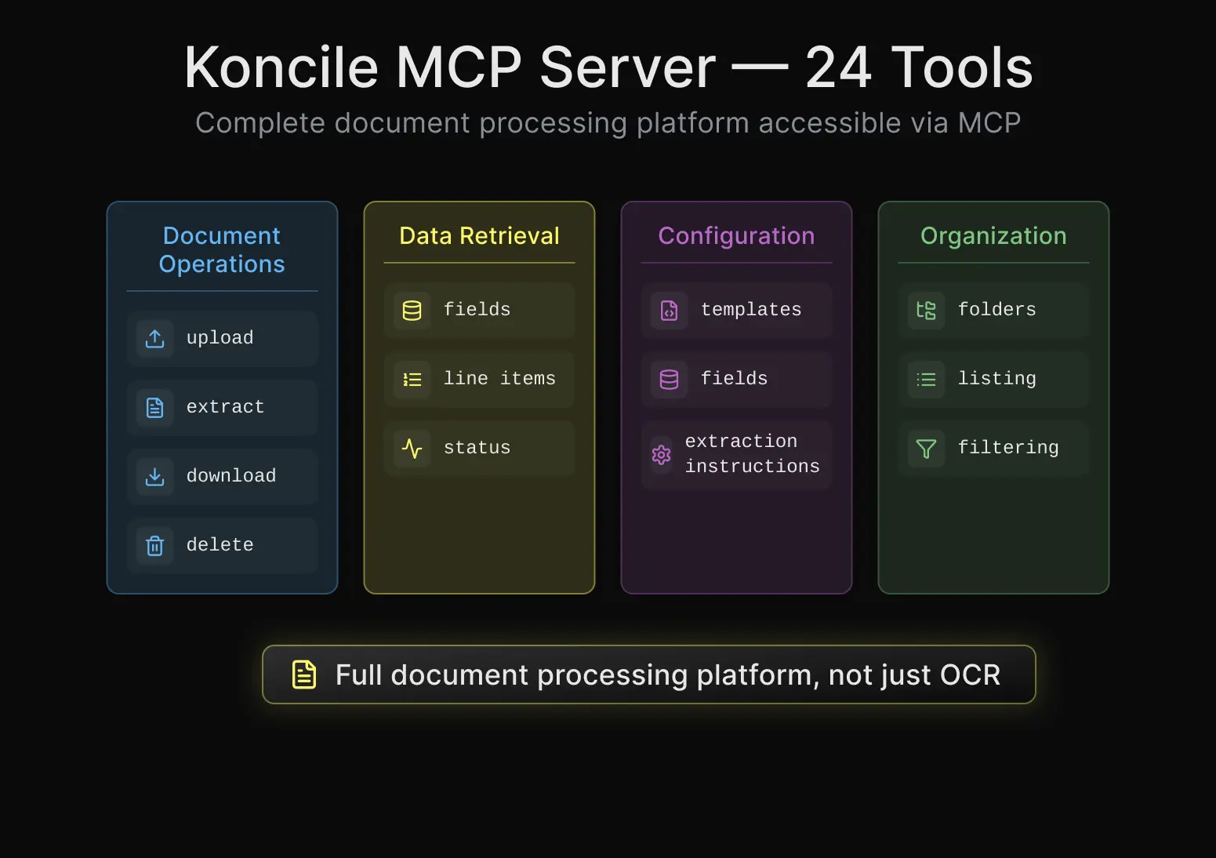Click the yellow database icon beside fields
Image resolution: width=1216 pixels, height=858 pixels.
412,311
